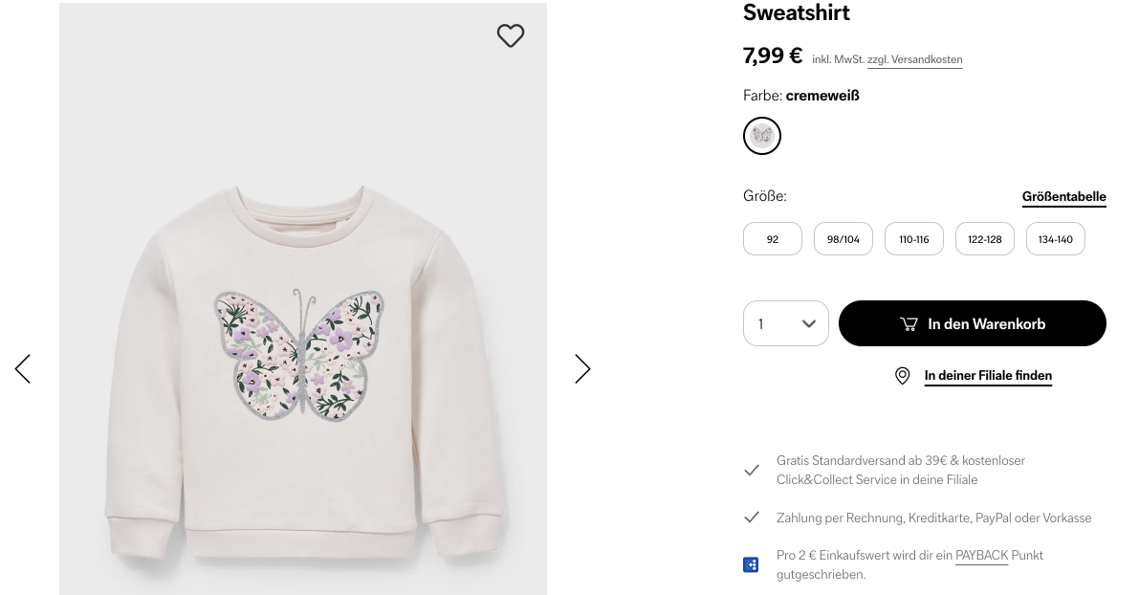Image resolution: width=1139 pixels, height=595 pixels.
Task: Click checkmark next to Zahlung per Rechnung
Action: (x=751, y=518)
